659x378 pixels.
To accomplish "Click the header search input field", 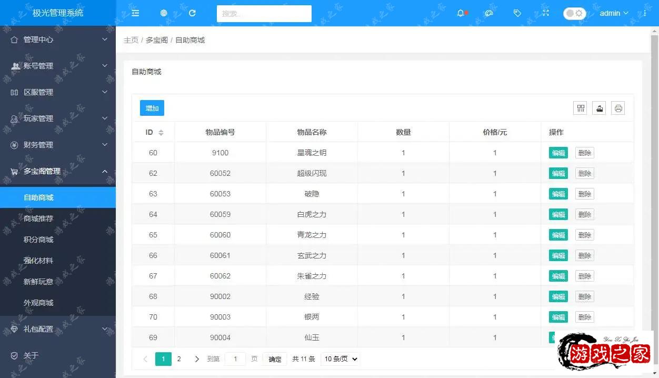I will click(264, 14).
